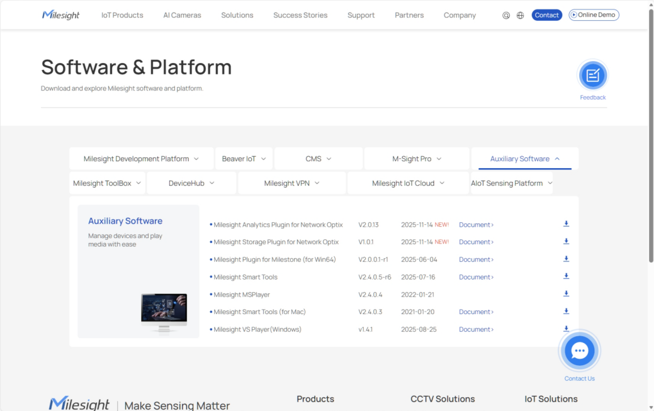Download Milesight Plugin for Milestone (for Win64)

point(566,259)
